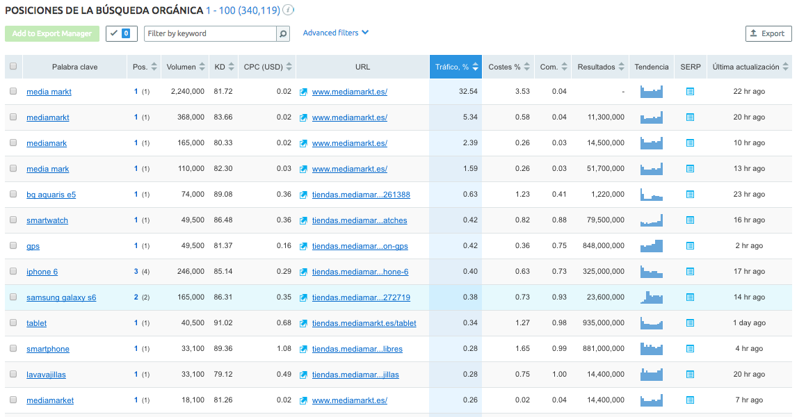
Task: Open the smartphone keyword link
Action: 48,349
